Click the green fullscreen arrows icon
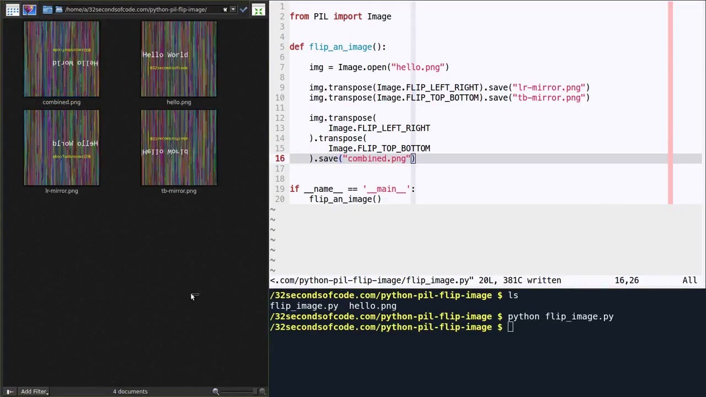The image size is (706, 397). tap(258, 10)
